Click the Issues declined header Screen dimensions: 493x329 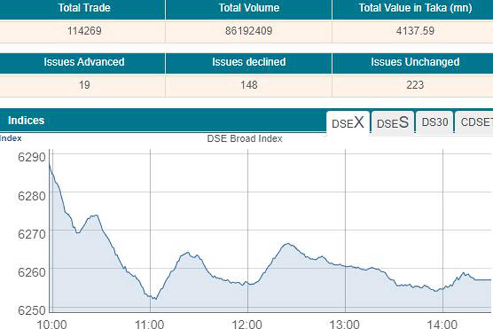pyautogui.click(x=249, y=62)
